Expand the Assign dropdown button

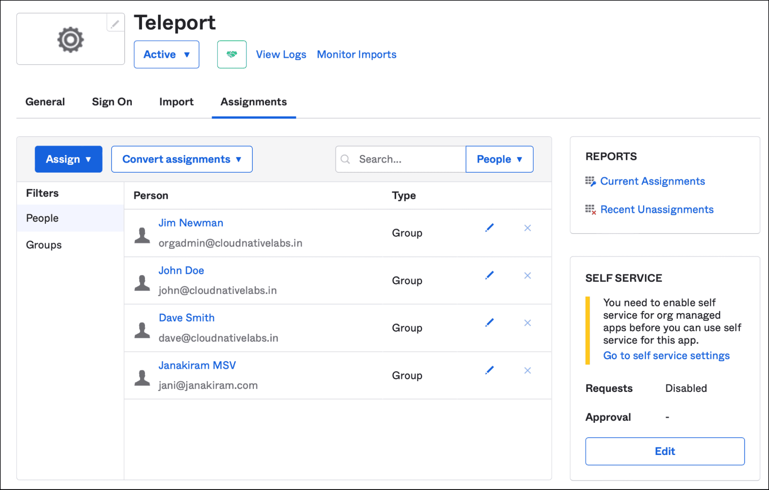click(x=68, y=159)
